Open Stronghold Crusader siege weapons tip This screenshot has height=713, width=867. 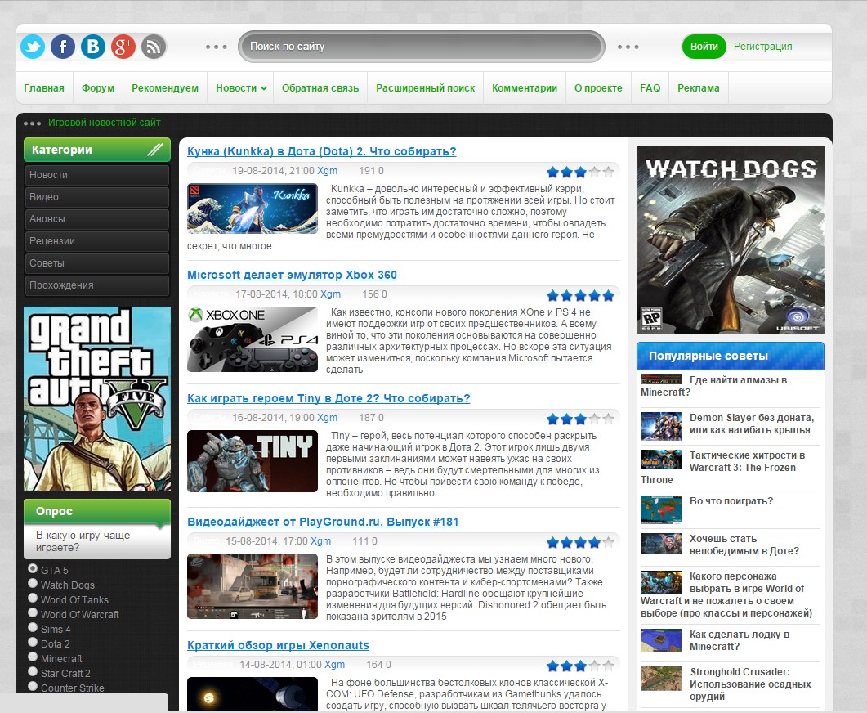[730, 684]
